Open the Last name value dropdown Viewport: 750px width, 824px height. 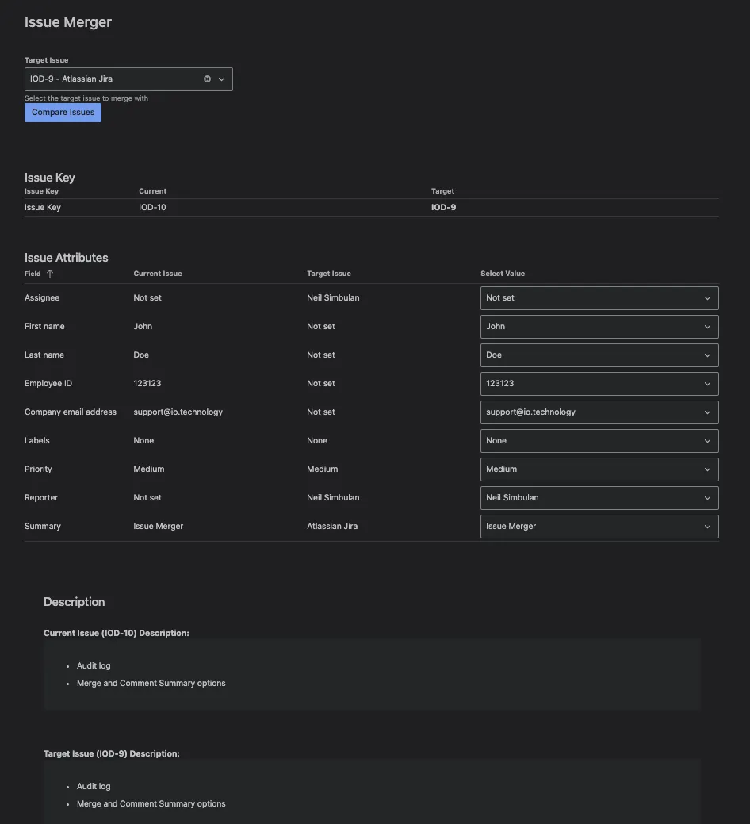click(599, 355)
